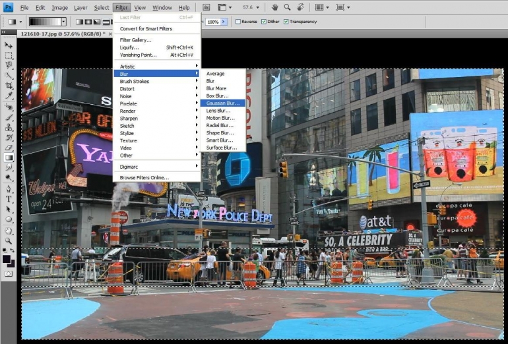The image size is (508, 344).
Task: Open the tool preset picker dropdown
Action: [x=20, y=22]
